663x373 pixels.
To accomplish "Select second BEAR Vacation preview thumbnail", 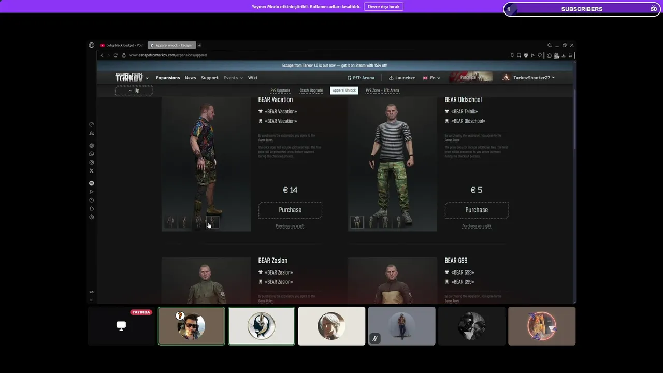I will (x=184, y=222).
